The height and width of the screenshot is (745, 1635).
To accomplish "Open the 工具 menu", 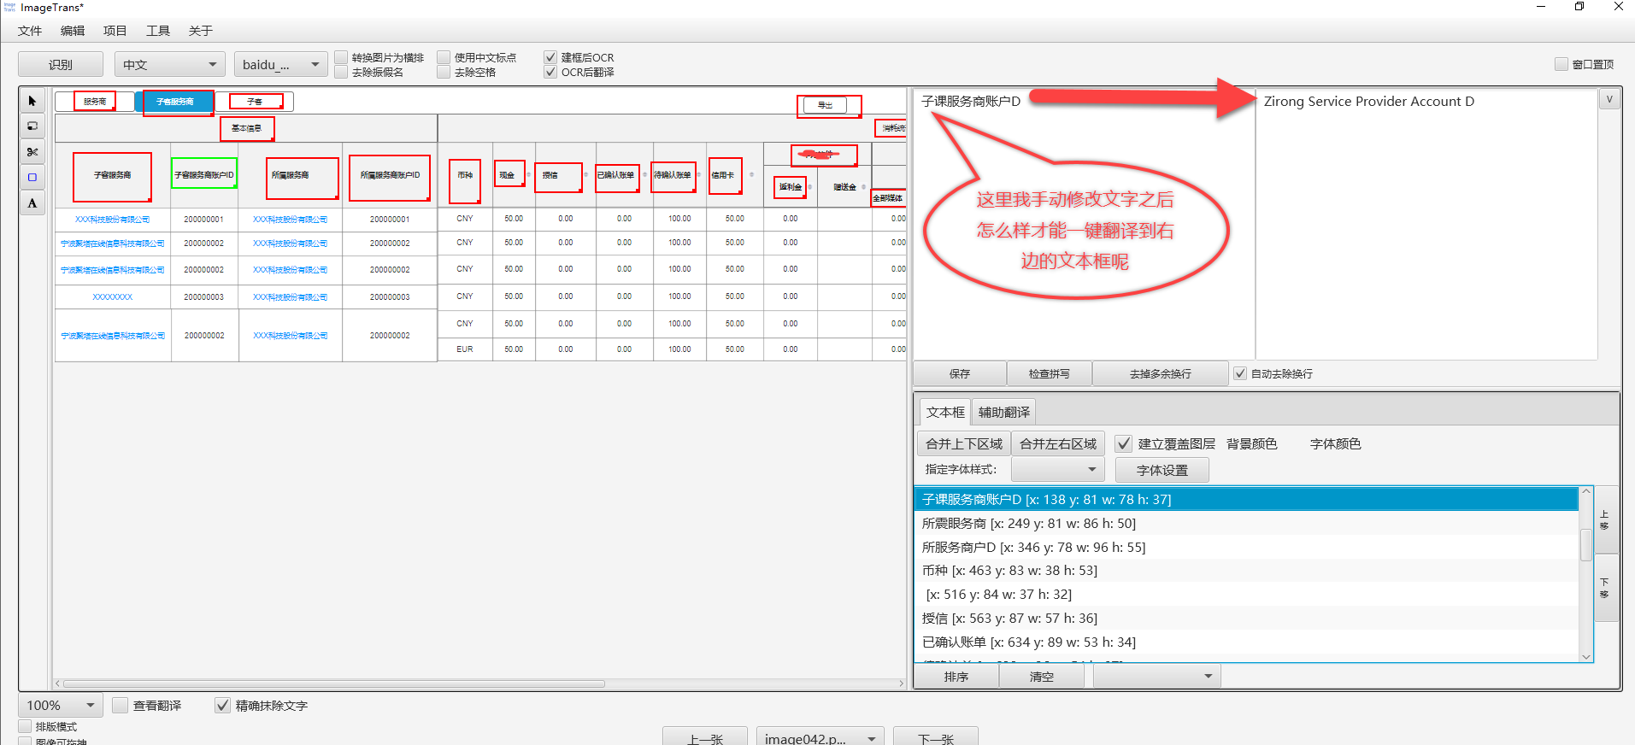I will [158, 31].
